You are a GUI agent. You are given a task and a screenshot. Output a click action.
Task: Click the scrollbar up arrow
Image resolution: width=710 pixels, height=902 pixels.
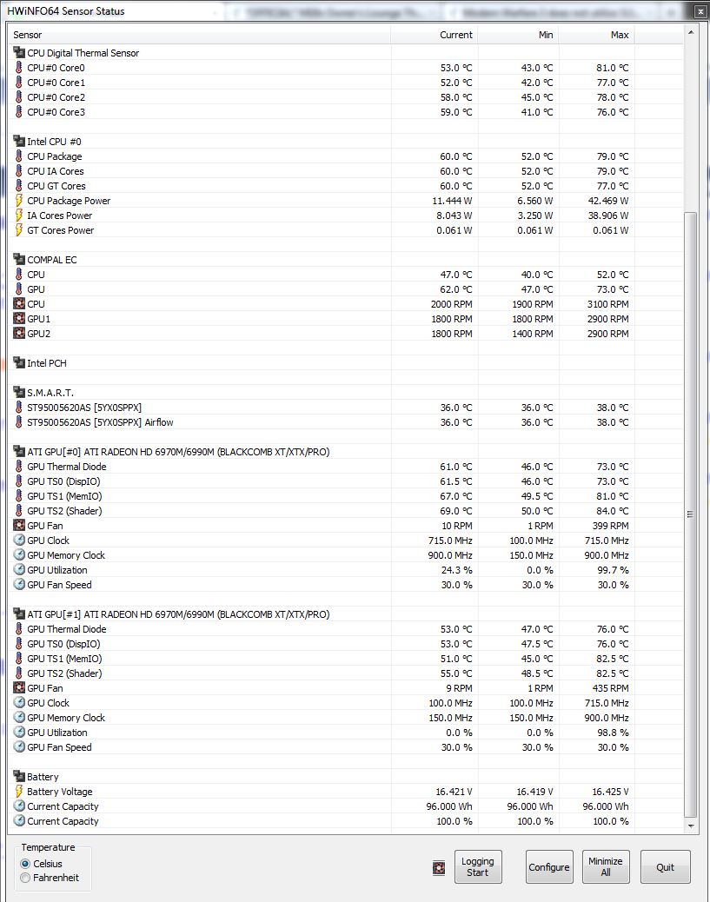click(x=690, y=33)
